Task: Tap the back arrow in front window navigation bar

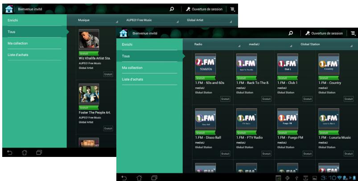Action: point(124,178)
